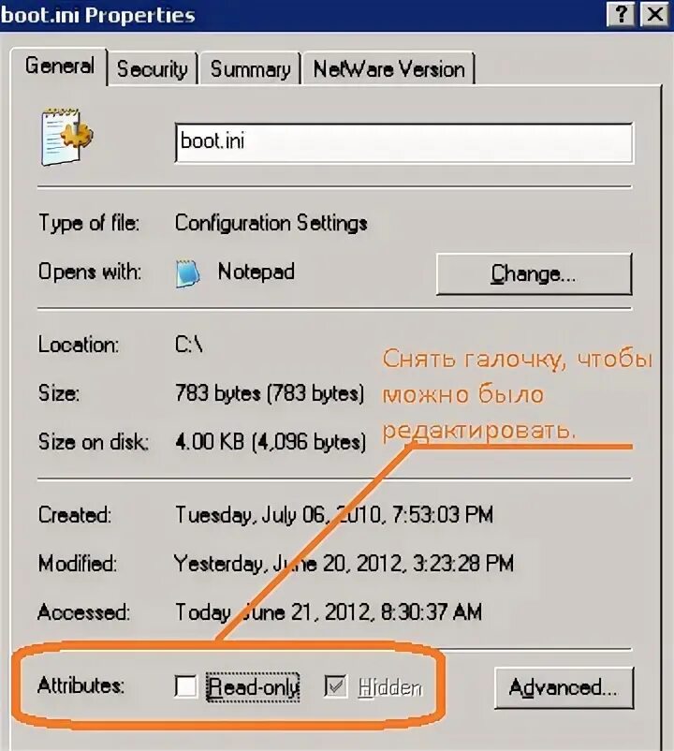Screen dimensions: 674x751
Task: Click the question mark help button
Action: 622,14
